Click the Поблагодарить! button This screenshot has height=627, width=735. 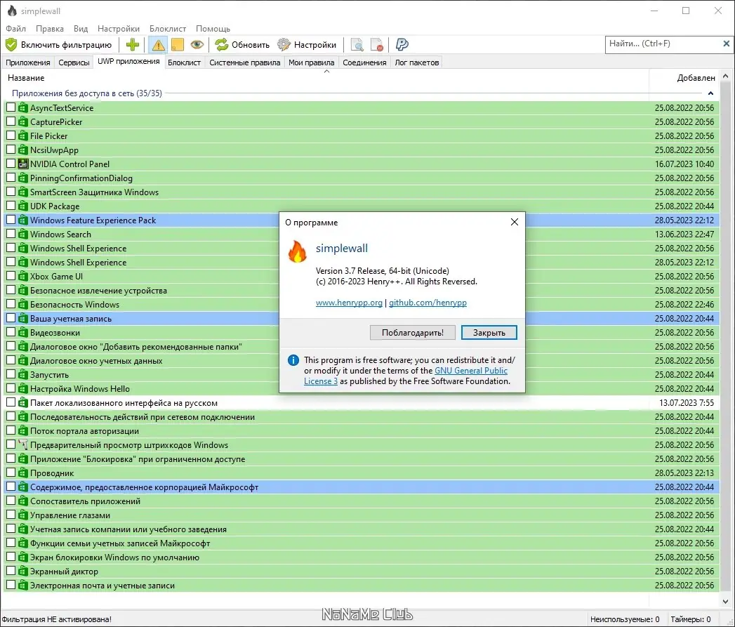(413, 333)
